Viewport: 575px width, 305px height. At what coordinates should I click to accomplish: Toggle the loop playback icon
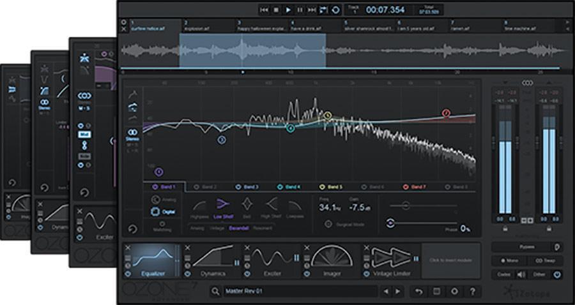[324, 10]
